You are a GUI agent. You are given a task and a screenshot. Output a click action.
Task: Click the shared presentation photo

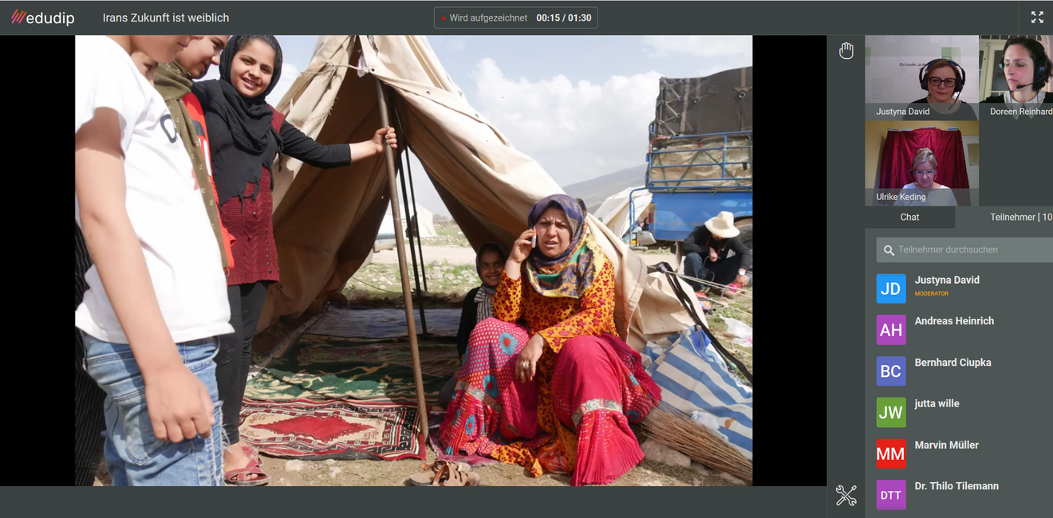pyautogui.click(x=413, y=261)
